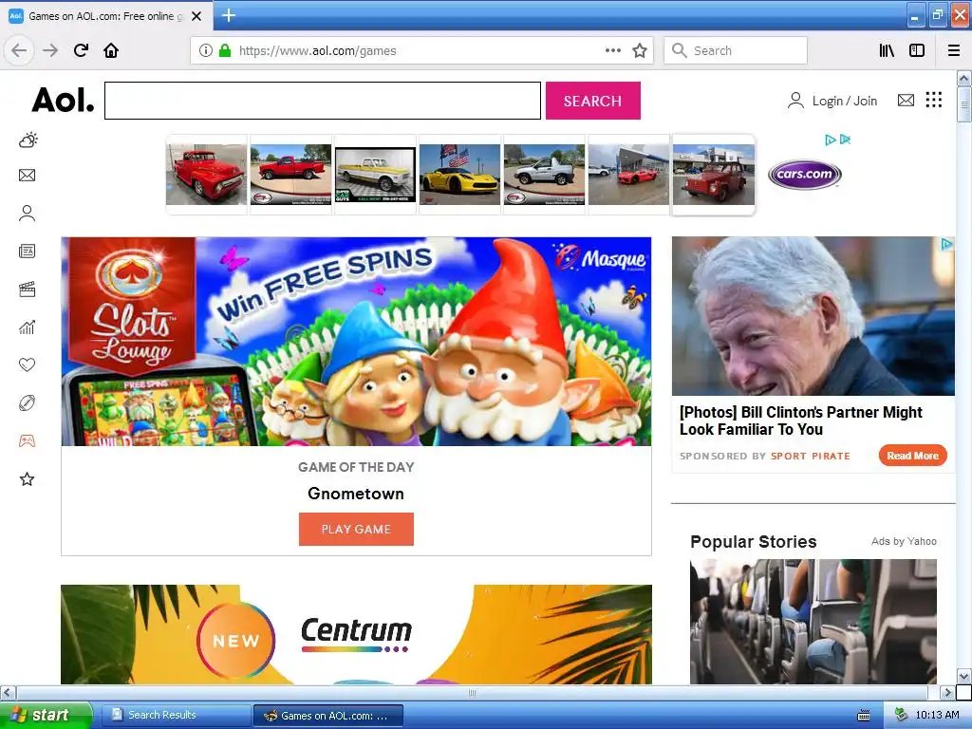Screen dimensions: 972x729
Task: Open the star favorites icon in sidebar
Action: 27,478
